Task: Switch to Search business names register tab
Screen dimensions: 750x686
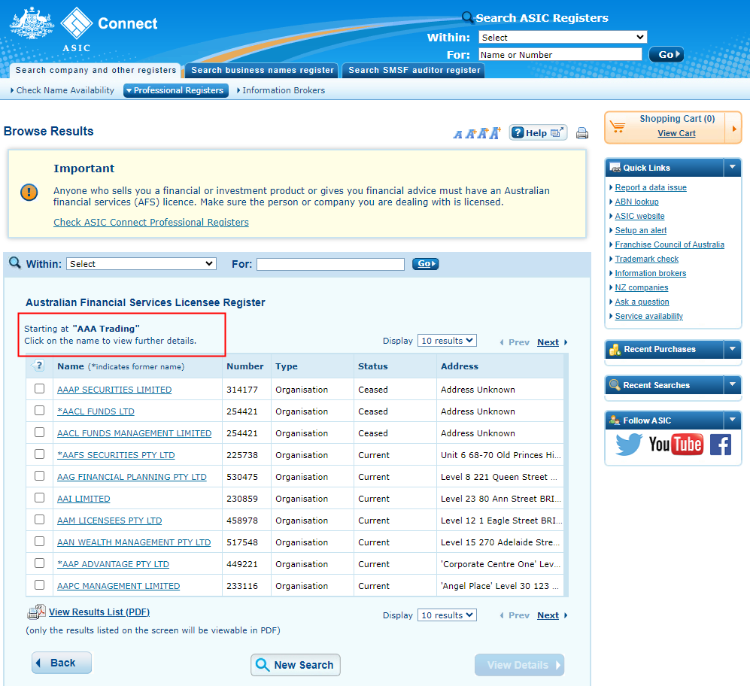Action: (262, 70)
